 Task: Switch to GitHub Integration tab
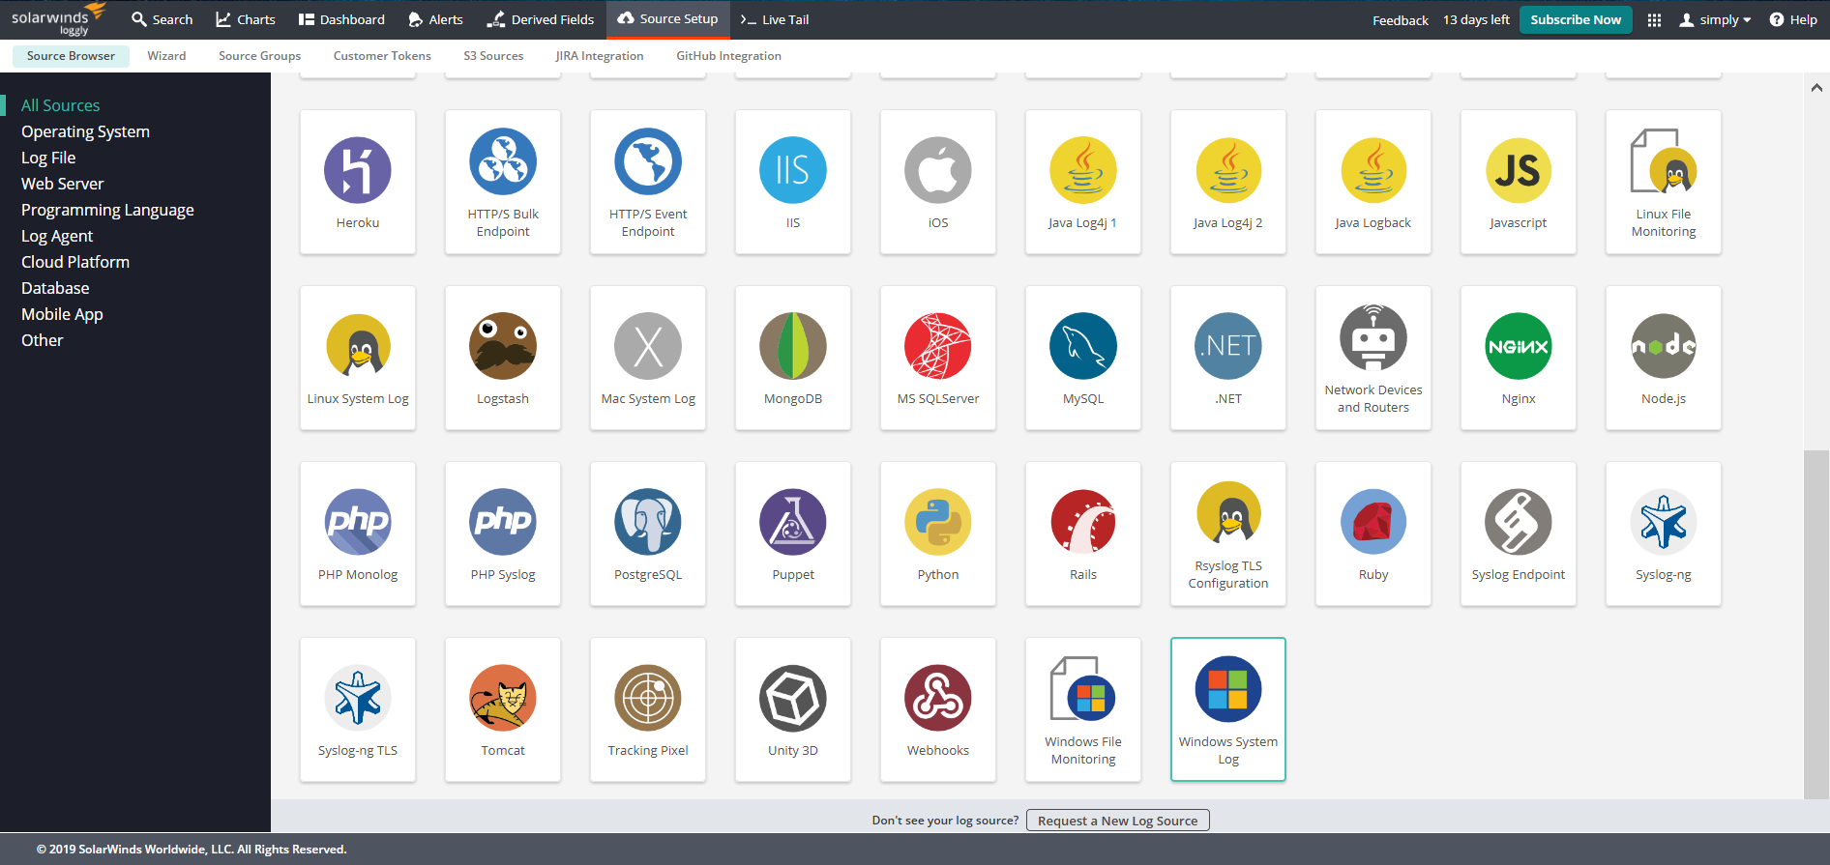point(728,56)
